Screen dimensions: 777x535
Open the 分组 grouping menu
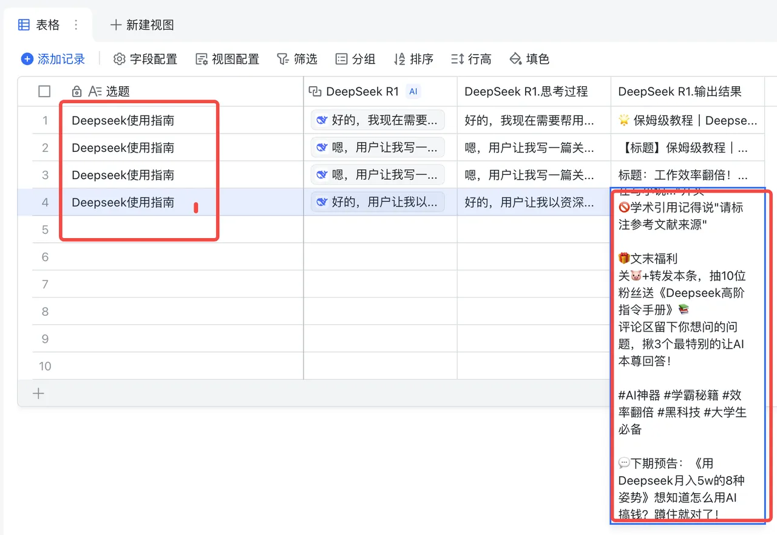click(356, 59)
